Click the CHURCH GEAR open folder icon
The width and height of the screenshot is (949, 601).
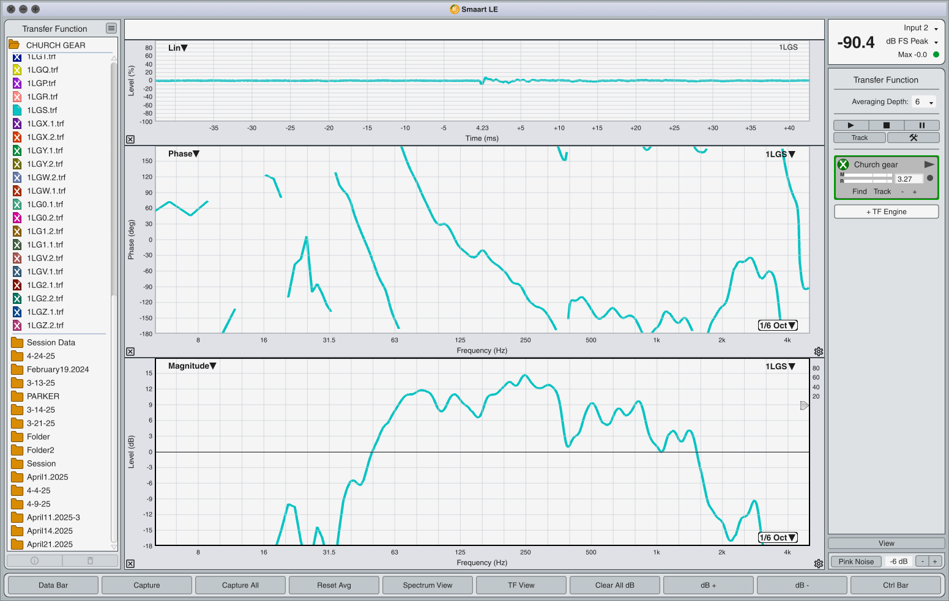pos(14,45)
